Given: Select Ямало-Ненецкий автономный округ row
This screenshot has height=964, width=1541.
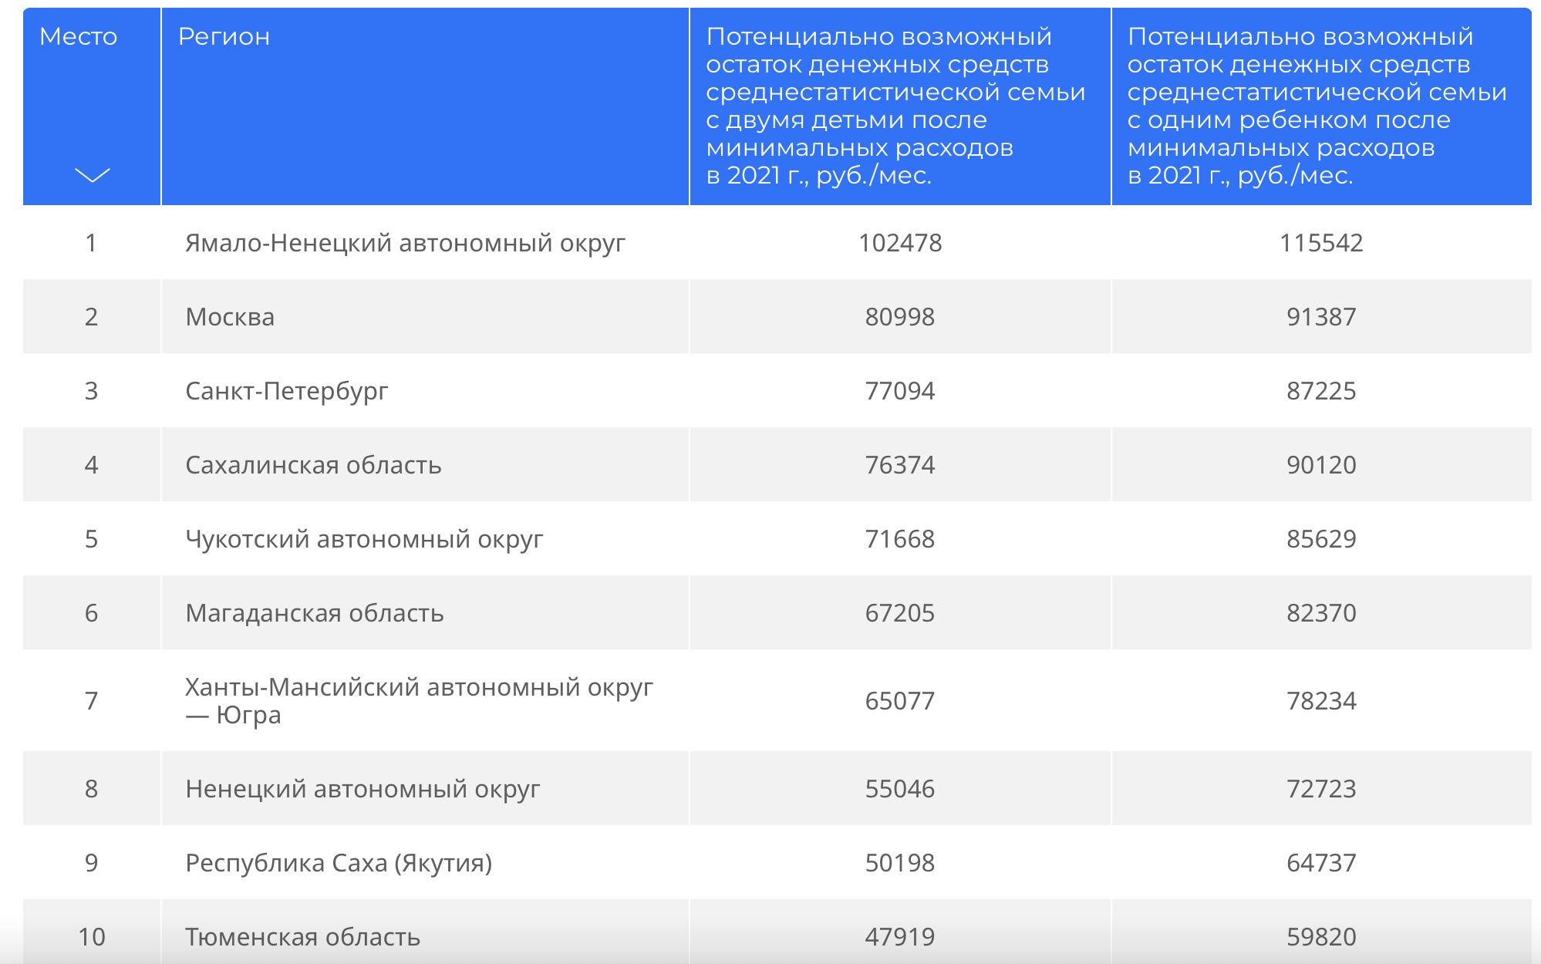Looking at the screenshot, I should 777,243.
